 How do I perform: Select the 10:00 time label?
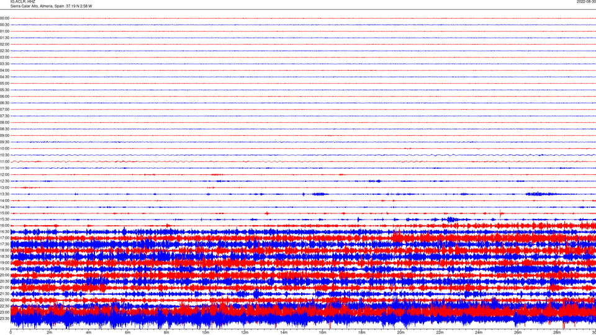(4, 148)
